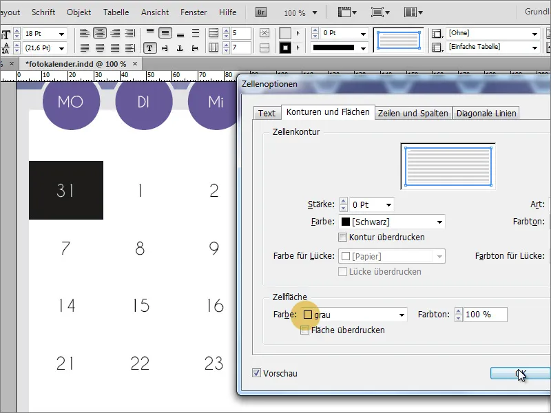Click the Farbton 100 % field
The width and height of the screenshot is (551, 413).
[486, 315]
